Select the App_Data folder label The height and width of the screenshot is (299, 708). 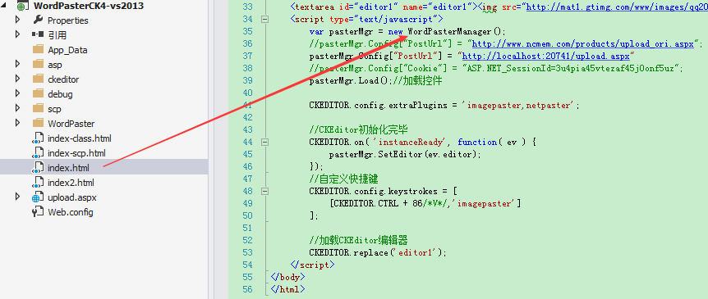67,50
